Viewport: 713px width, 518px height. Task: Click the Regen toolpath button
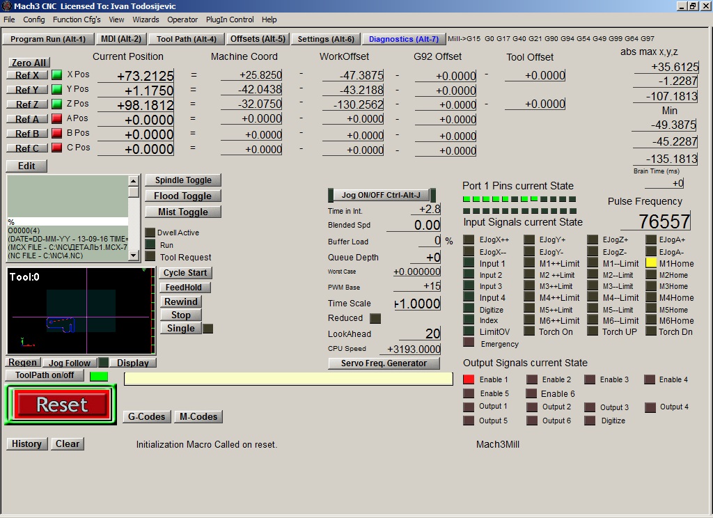coord(23,363)
